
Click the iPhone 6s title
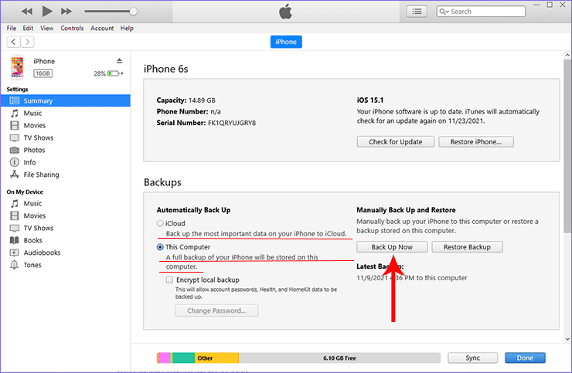point(165,69)
